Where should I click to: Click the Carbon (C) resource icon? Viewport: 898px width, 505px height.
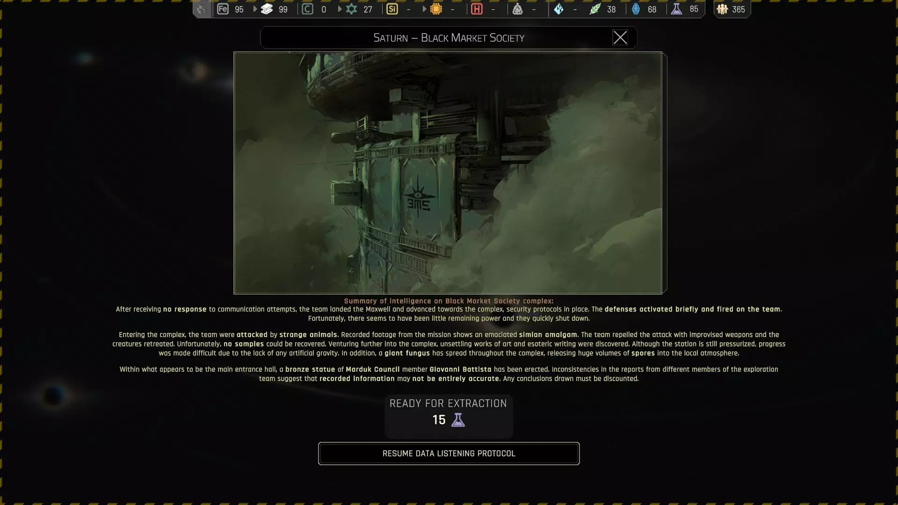coord(307,9)
